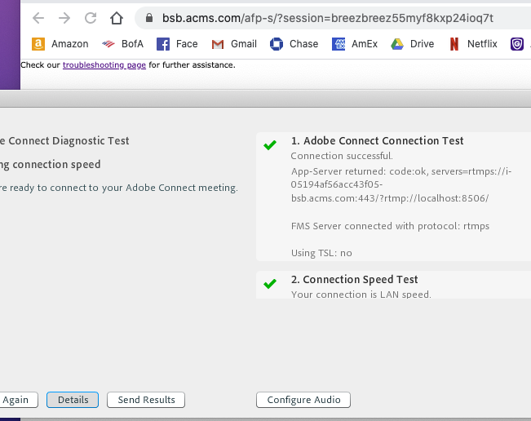The height and width of the screenshot is (421, 531).
Task: Open the browser home page icon
Action: tap(117, 18)
